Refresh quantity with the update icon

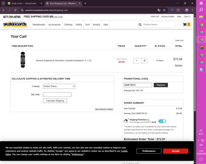point(145,61)
